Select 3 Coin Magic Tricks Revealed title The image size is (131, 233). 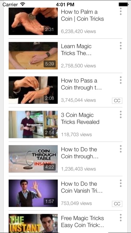80,118
